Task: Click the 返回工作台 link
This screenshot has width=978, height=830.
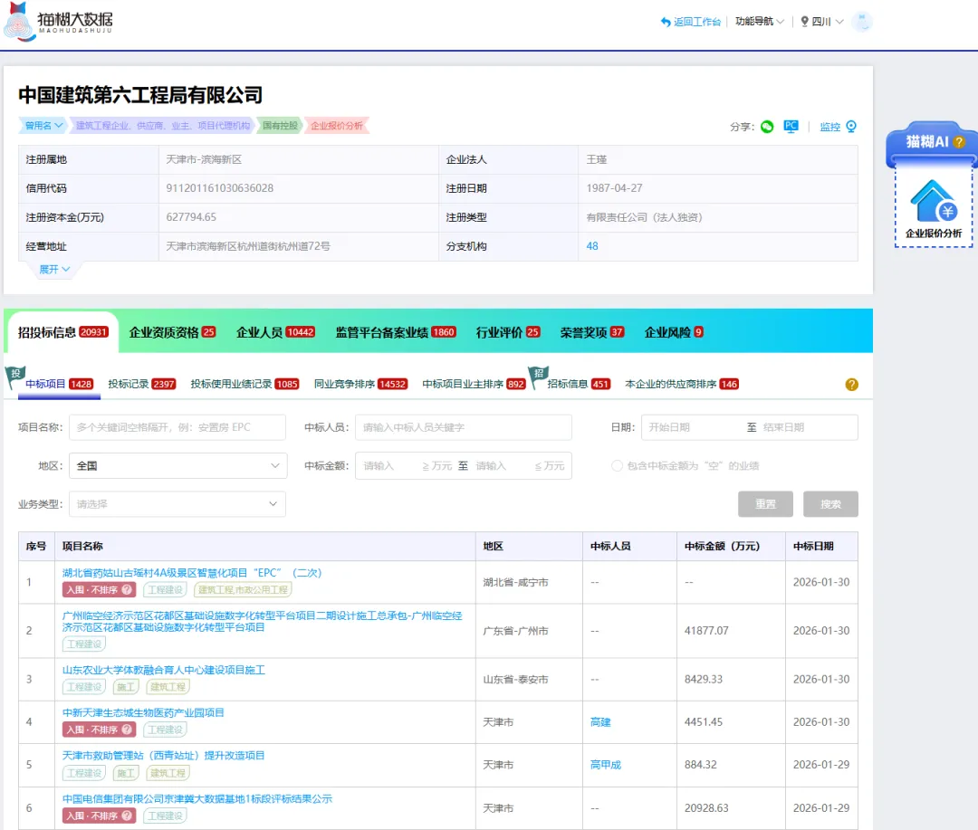Action: (697, 22)
